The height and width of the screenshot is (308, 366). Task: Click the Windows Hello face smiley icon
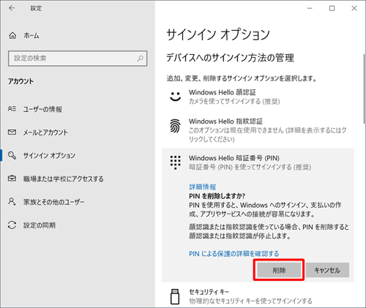point(176,97)
